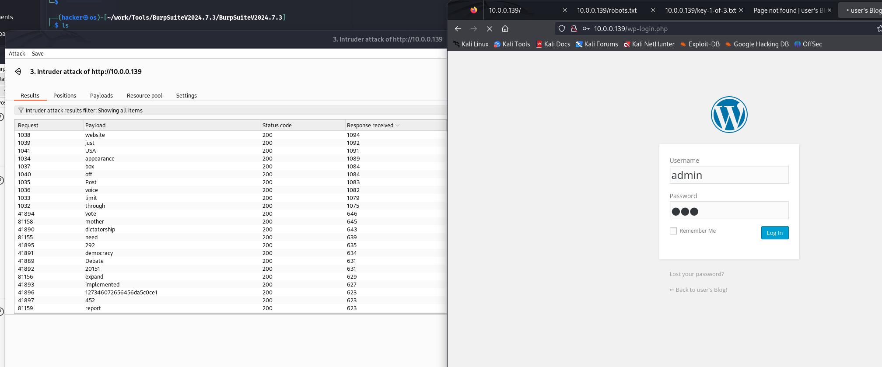Click the Firefox stop loading icon

tap(490, 29)
